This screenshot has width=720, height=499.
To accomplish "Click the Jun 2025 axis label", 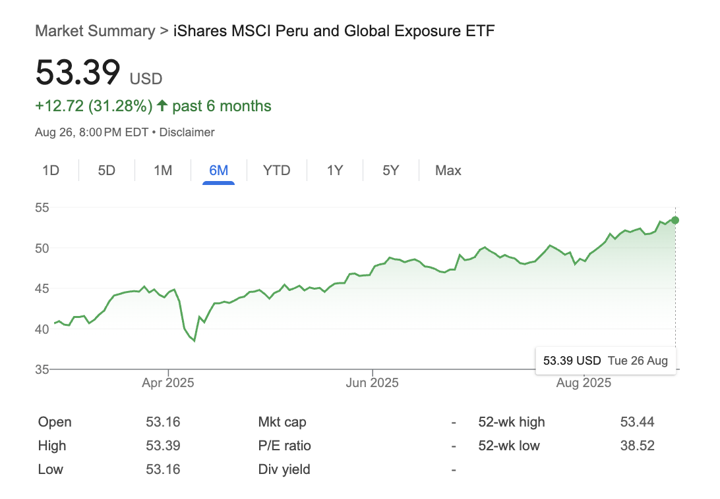I will [x=373, y=382].
